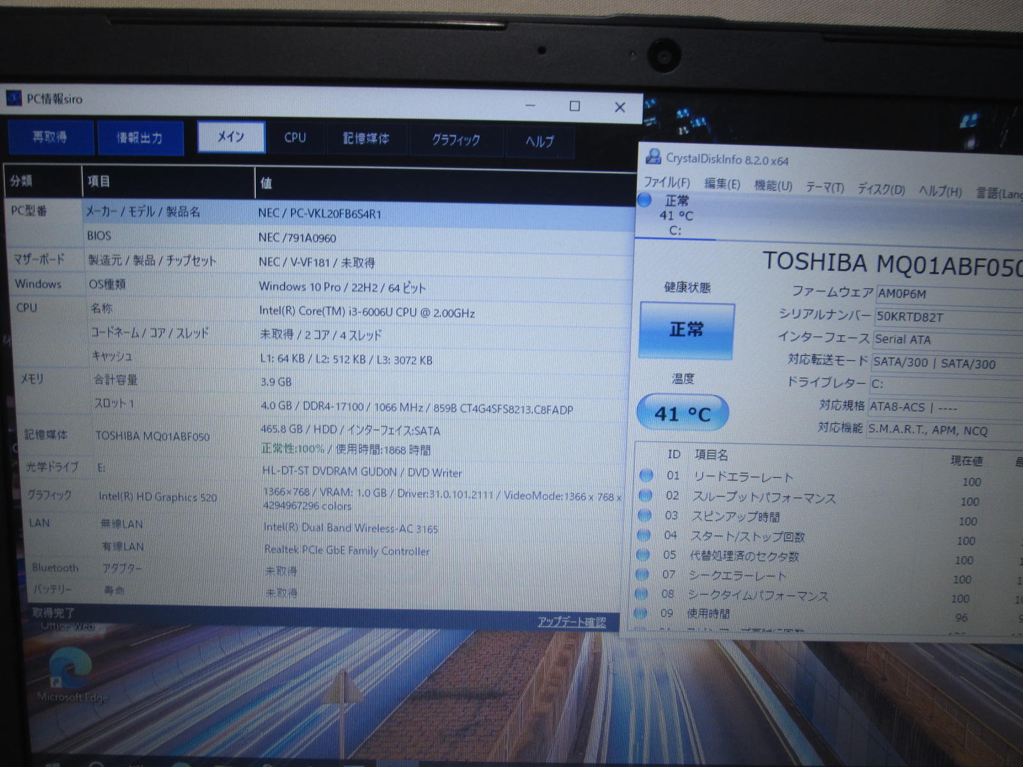This screenshot has width=1023, height=767.
Task: Click the 現在値 column header
Action: tap(966, 460)
